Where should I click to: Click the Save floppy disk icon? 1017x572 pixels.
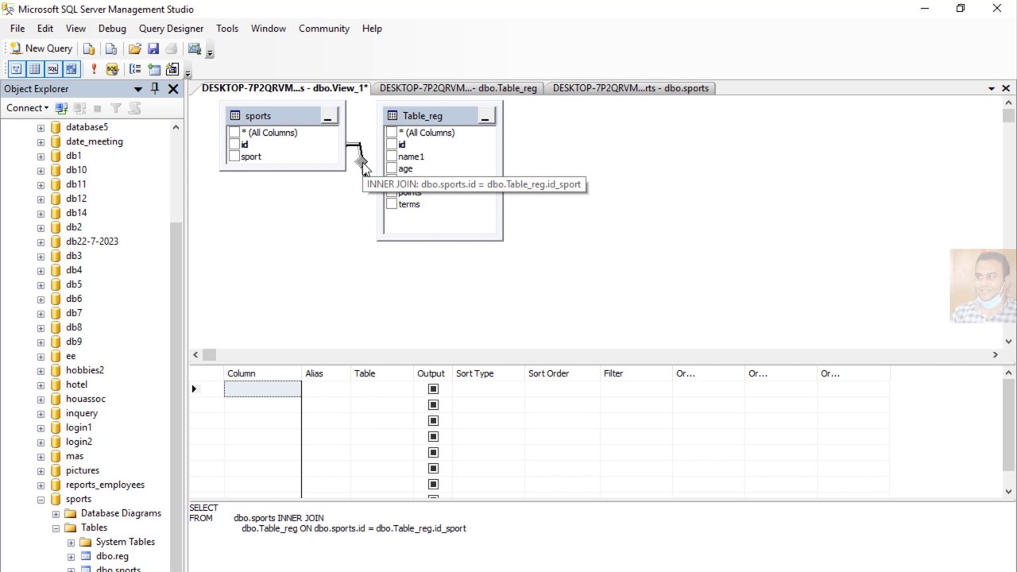[x=153, y=48]
